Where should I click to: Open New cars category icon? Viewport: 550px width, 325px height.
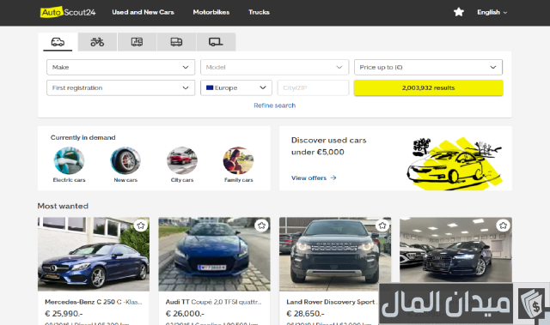click(125, 160)
